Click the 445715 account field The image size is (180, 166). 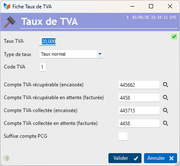click(x=139, y=111)
